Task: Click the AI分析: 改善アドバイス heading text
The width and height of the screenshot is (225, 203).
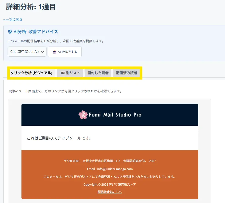Action: coord(36,32)
